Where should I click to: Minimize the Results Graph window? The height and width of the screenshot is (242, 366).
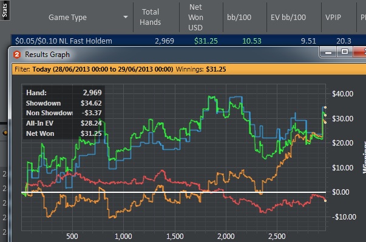coord(328,52)
